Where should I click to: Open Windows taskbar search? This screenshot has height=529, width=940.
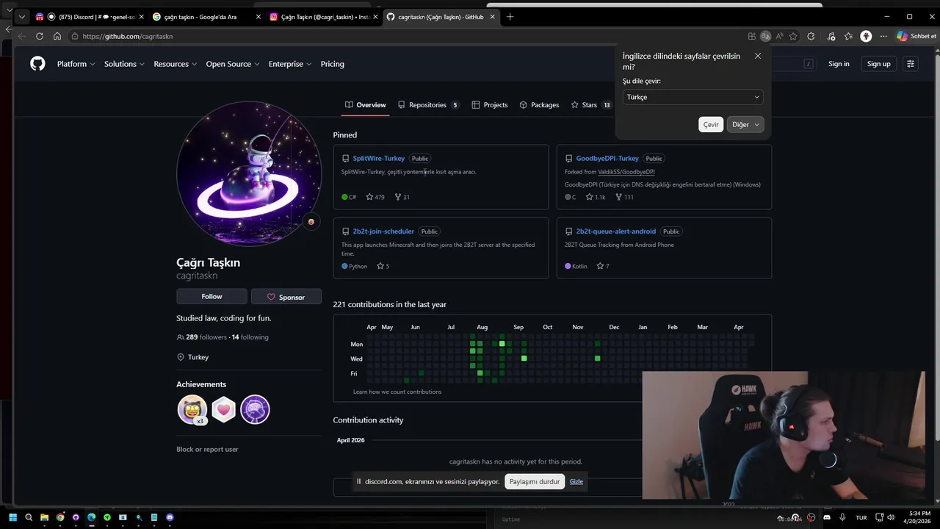[x=29, y=517]
